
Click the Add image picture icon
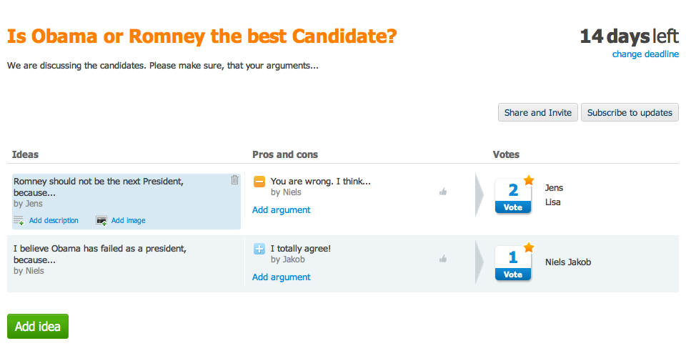101,221
